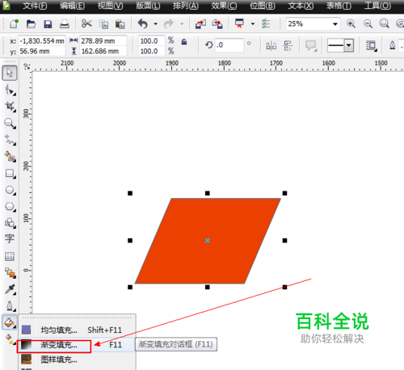Select the Text tool
The width and height of the screenshot is (404, 370).
pyautogui.click(x=10, y=239)
